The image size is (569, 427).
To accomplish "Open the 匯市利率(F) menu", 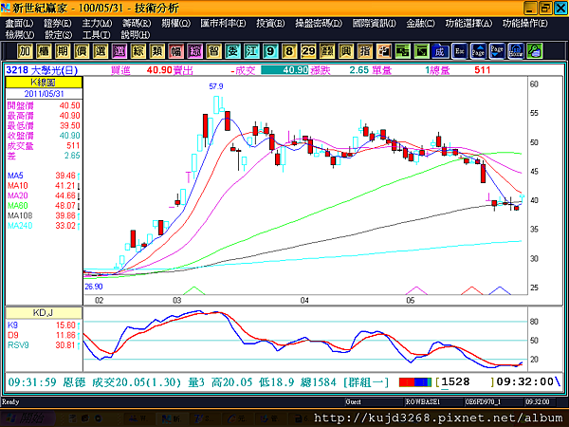I will [x=223, y=24].
